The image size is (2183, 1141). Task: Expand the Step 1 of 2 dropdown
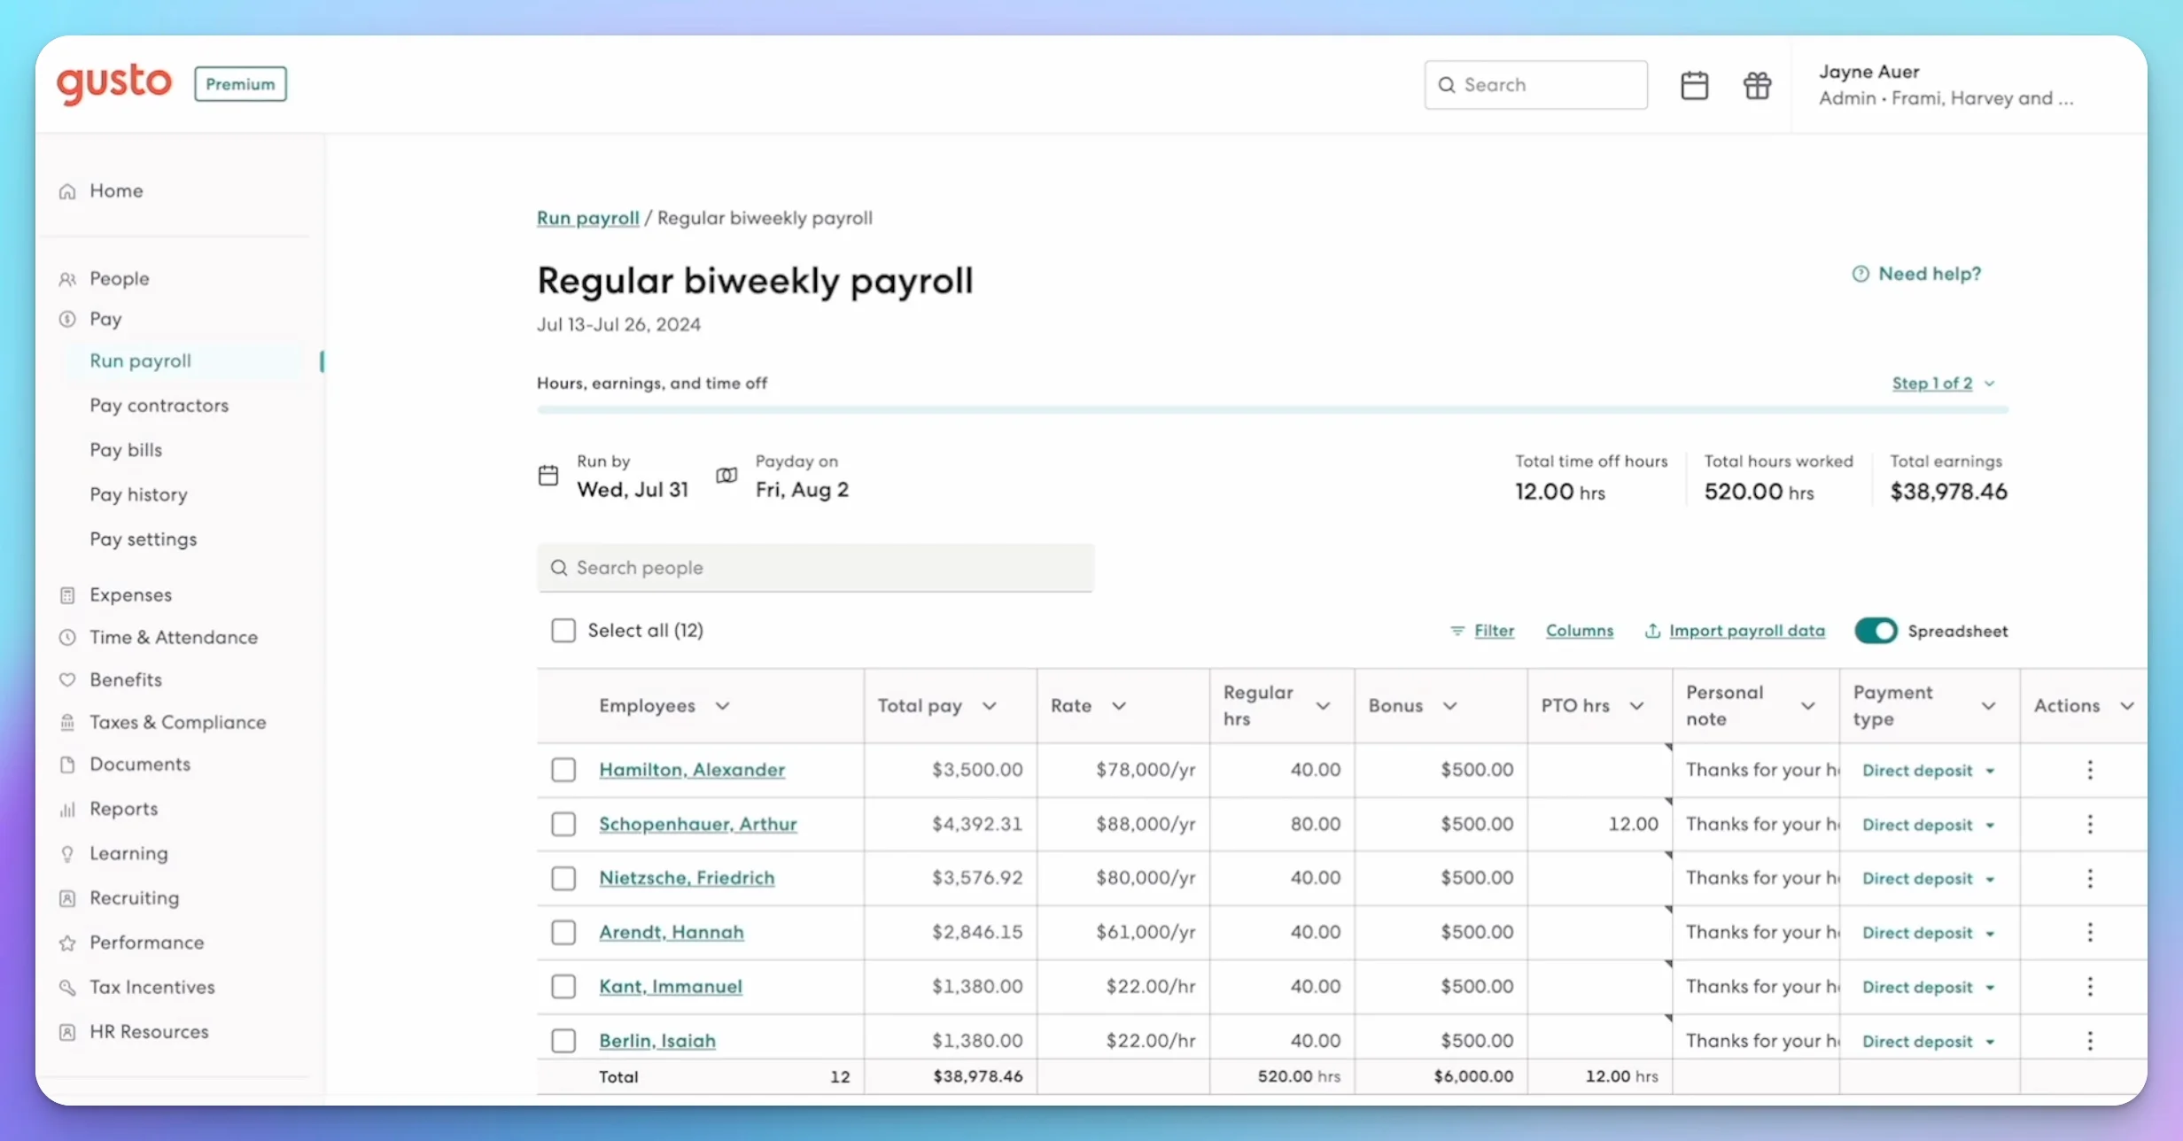(x=1942, y=384)
